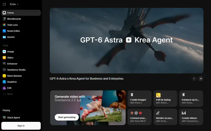211x131 pixels.
Task: Go to previous banner slide
Action: 194,79
